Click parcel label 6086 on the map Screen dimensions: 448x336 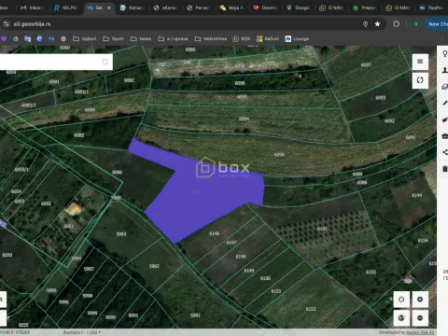pos(117,172)
